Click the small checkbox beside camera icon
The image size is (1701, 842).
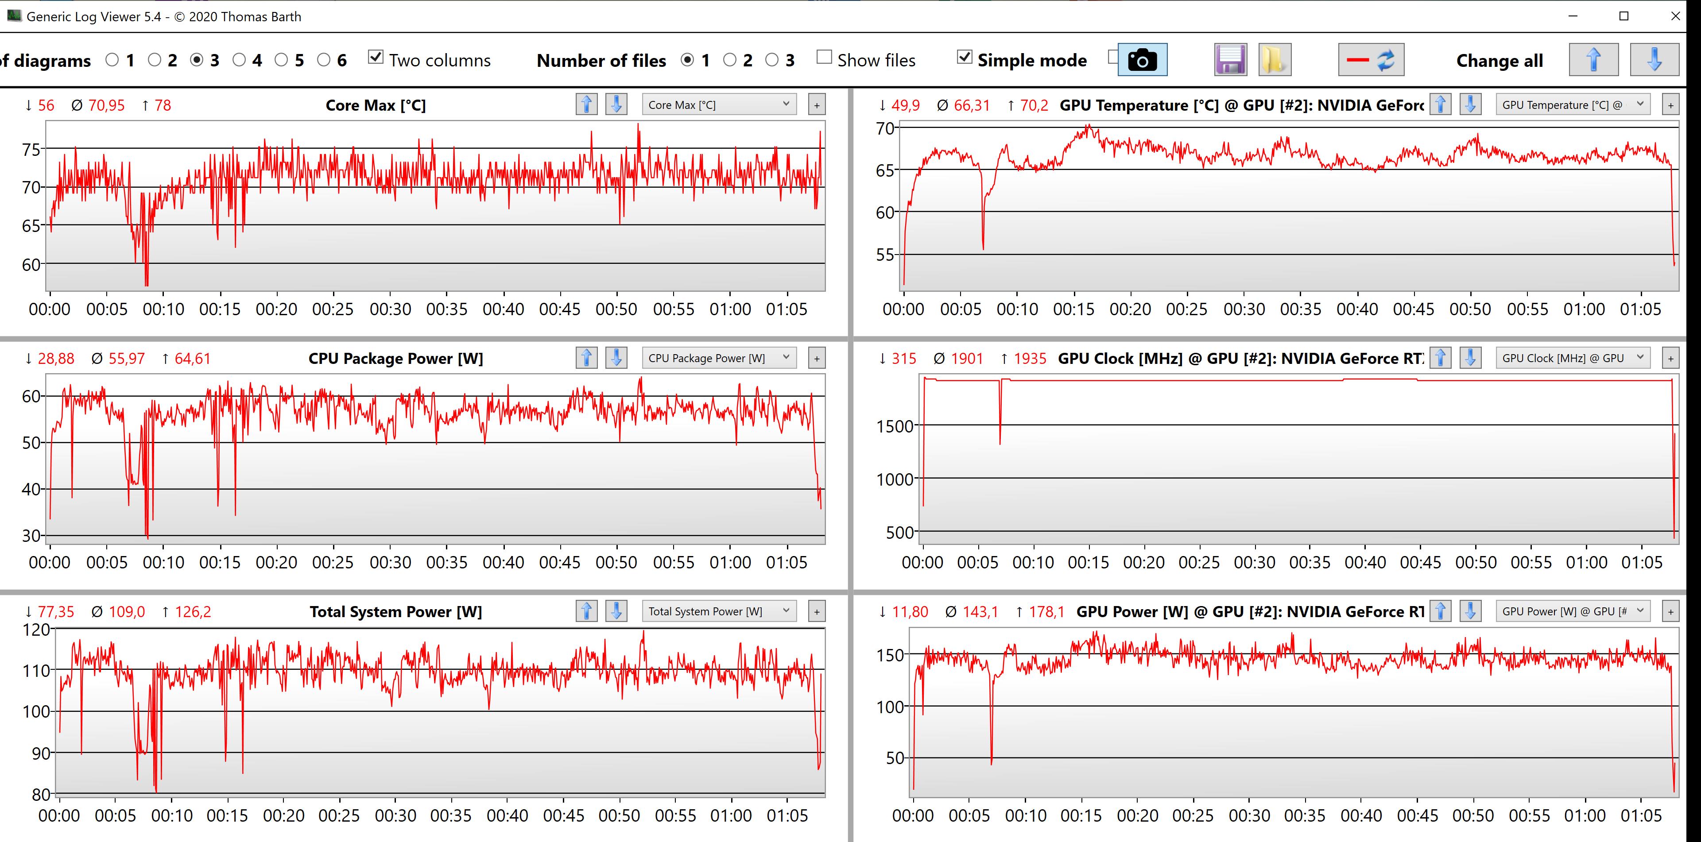(x=1112, y=58)
